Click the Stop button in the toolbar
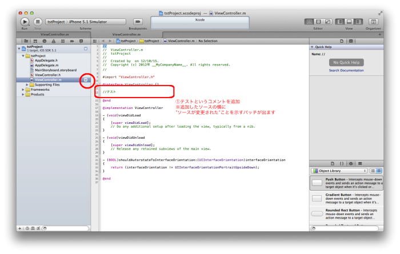 coord(38,22)
